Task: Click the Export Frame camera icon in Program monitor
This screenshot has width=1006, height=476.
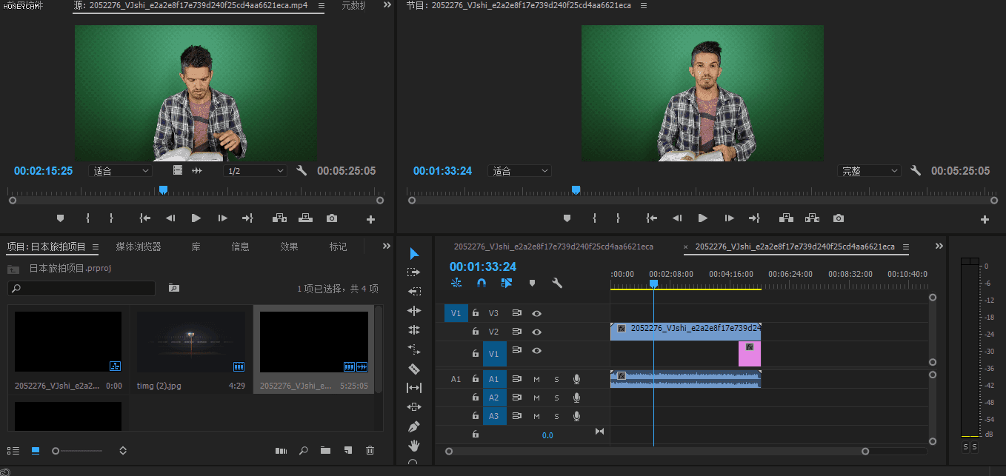Action: [838, 218]
